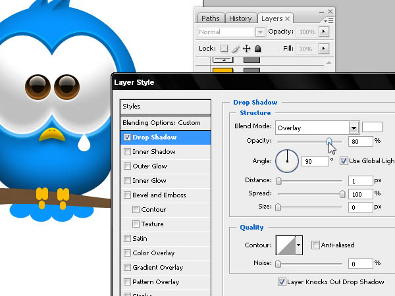Click the orange layer thumbnail in Layers panel

pyautogui.click(x=223, y=70)
